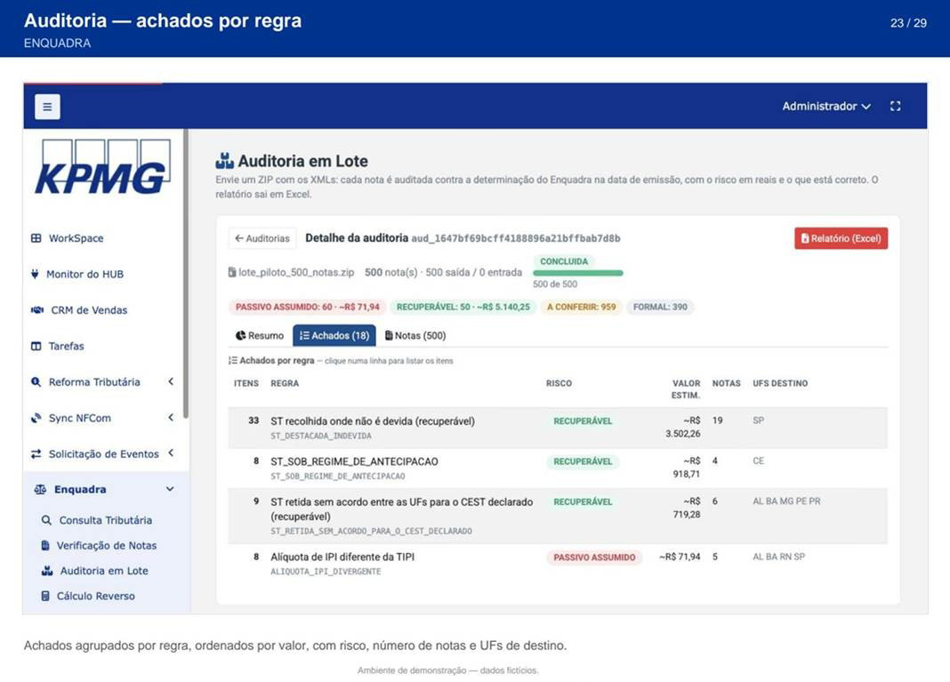Viewport: 950px width, 682px height.
Task: Open the ST retida sem acordo rule row
Action: point(558,516)
